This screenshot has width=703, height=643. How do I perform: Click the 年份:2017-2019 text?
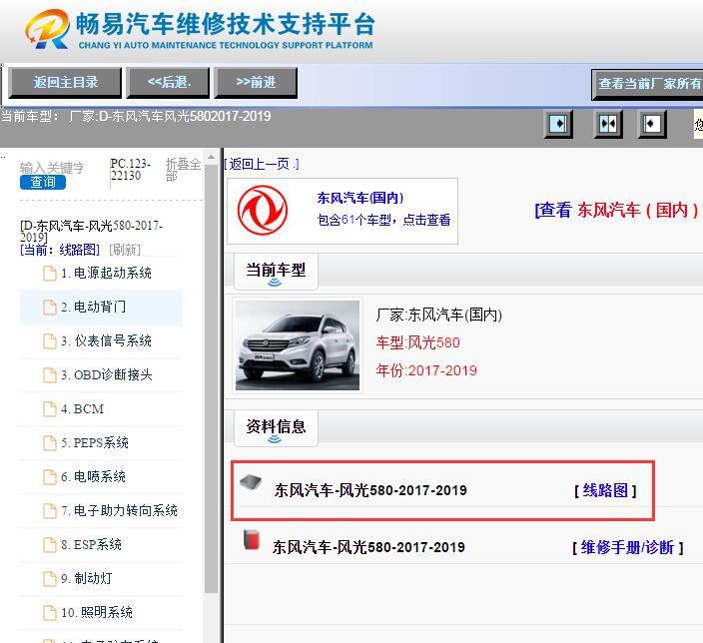[x=426, y=370]
